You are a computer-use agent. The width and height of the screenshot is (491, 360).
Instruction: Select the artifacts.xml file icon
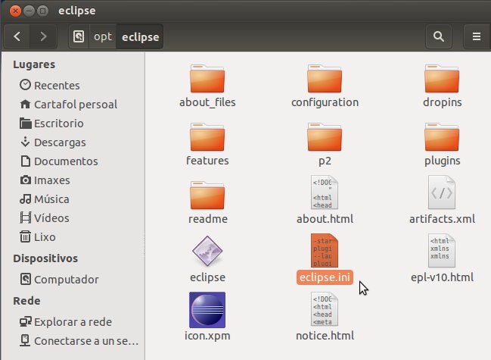coord(442,193)
